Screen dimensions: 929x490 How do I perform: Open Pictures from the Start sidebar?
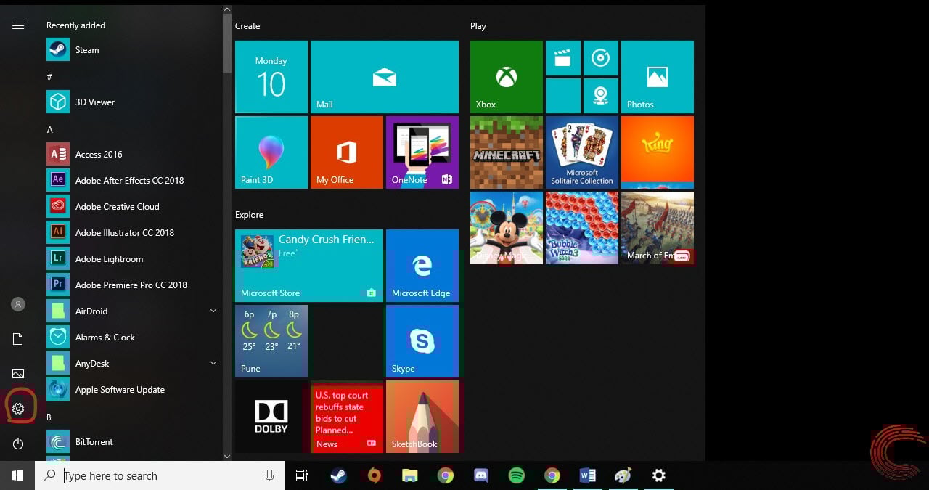18,374
